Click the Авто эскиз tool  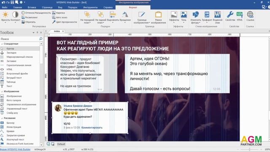pos(59,17)
